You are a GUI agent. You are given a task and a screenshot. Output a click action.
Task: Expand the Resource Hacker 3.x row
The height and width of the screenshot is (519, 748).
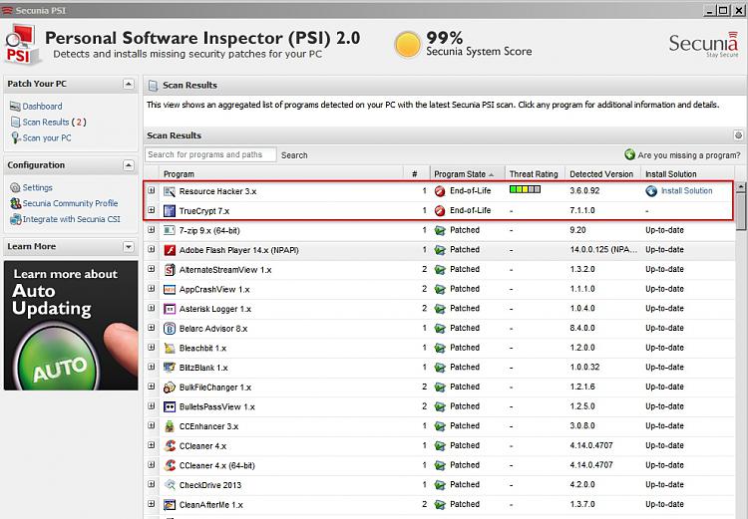pyautogui.click(x=152, y=190)
